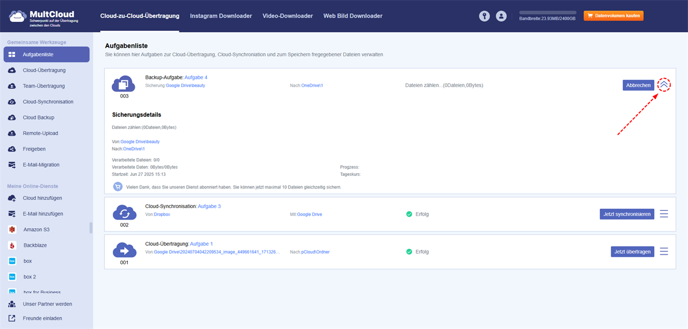Viewport: 688px width, 329px height.
Task: Click Von: Google Drive\beauty in Sicherungsdetails
Action: point(136,141)
